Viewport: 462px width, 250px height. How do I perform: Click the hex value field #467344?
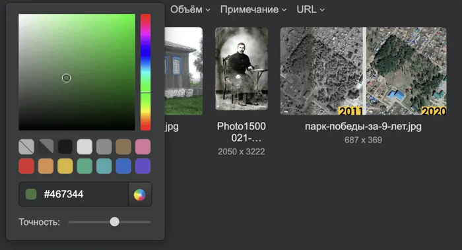[74, 195]
